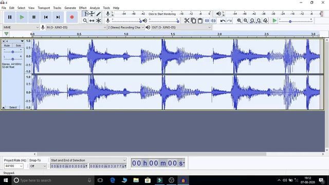Open the 2 (Stereo) Recording Channels dropdown
The width and height of the screenshot is (329, 185).
point(126,27)
